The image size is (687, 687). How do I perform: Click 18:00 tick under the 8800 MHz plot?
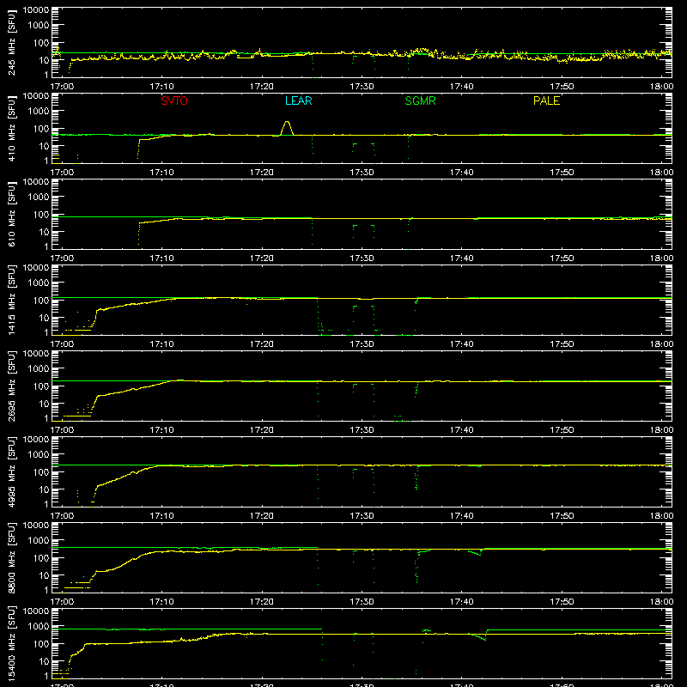[x=661, y=602]
